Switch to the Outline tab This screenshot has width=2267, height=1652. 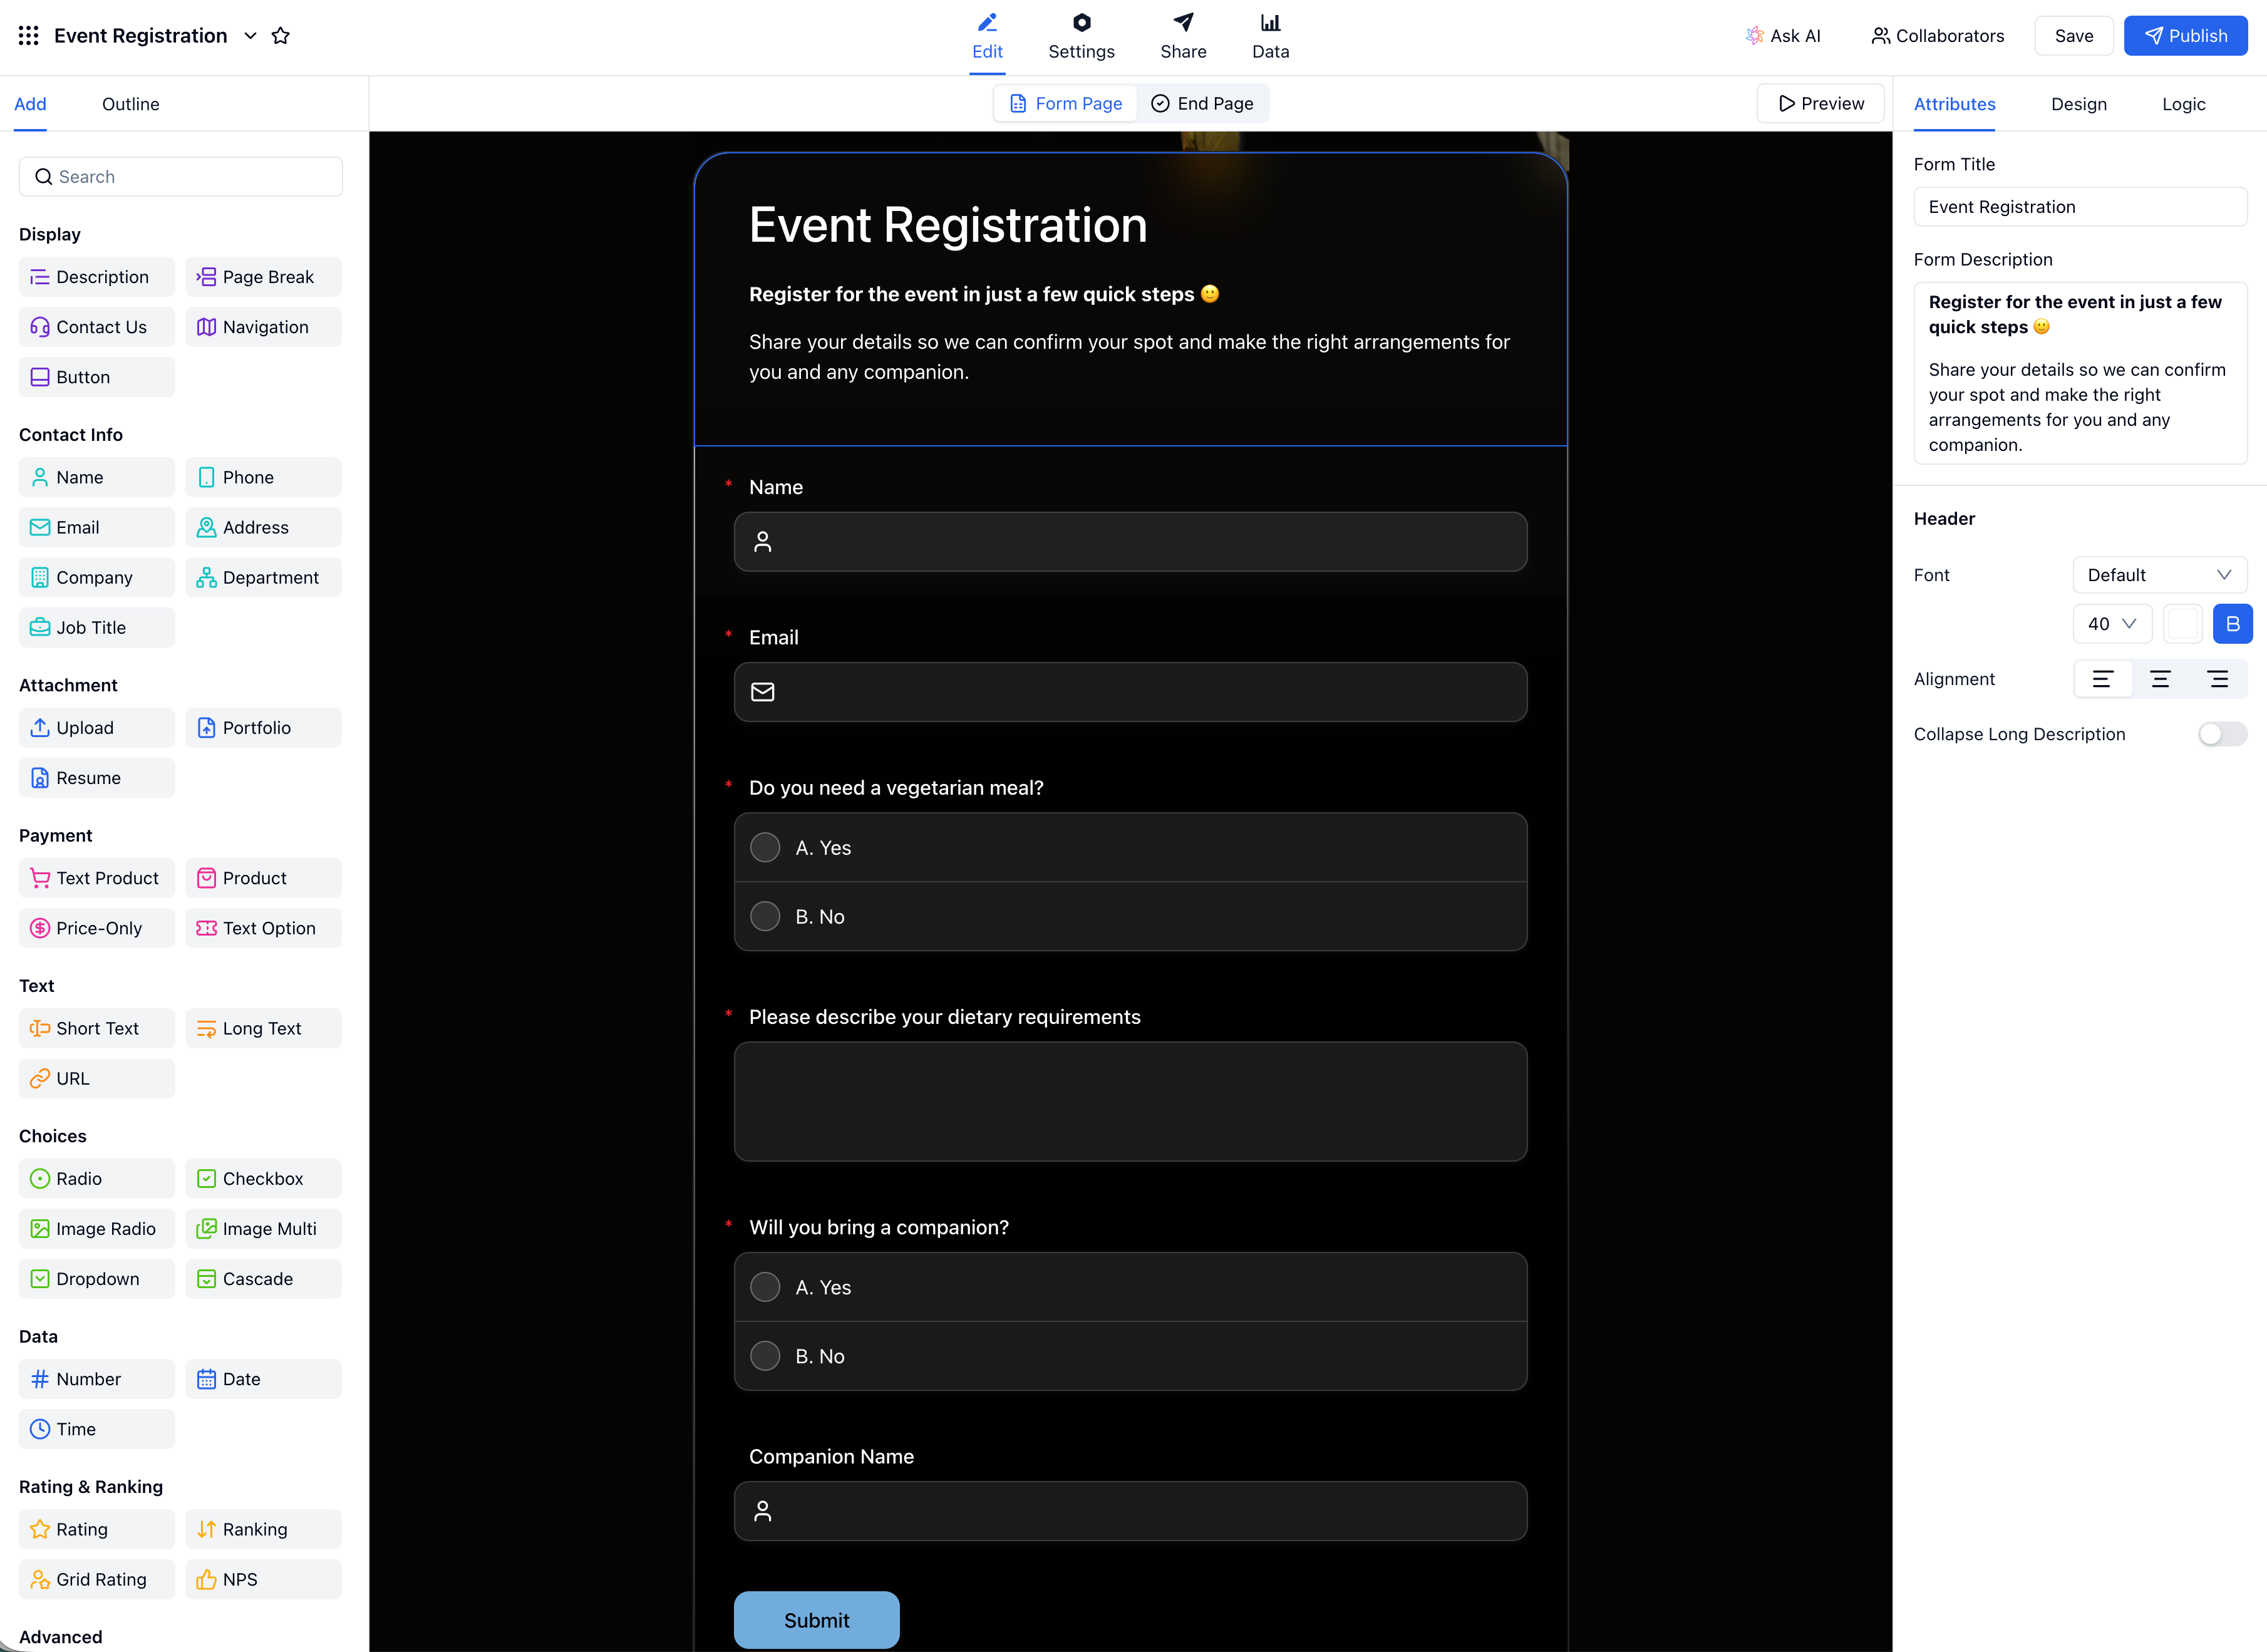tap(129, 103)
